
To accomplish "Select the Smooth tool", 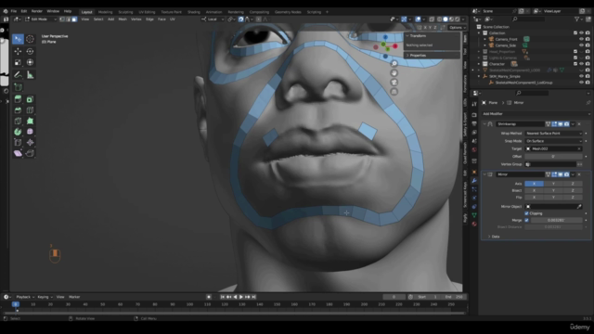I will click(x=30, y=132).
